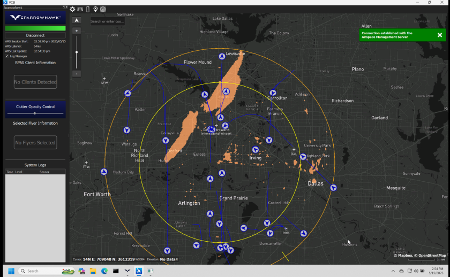The image size is (450, 277).
Task: Select the aircraft marker just above Irving
Action: [x=256, y=150]
